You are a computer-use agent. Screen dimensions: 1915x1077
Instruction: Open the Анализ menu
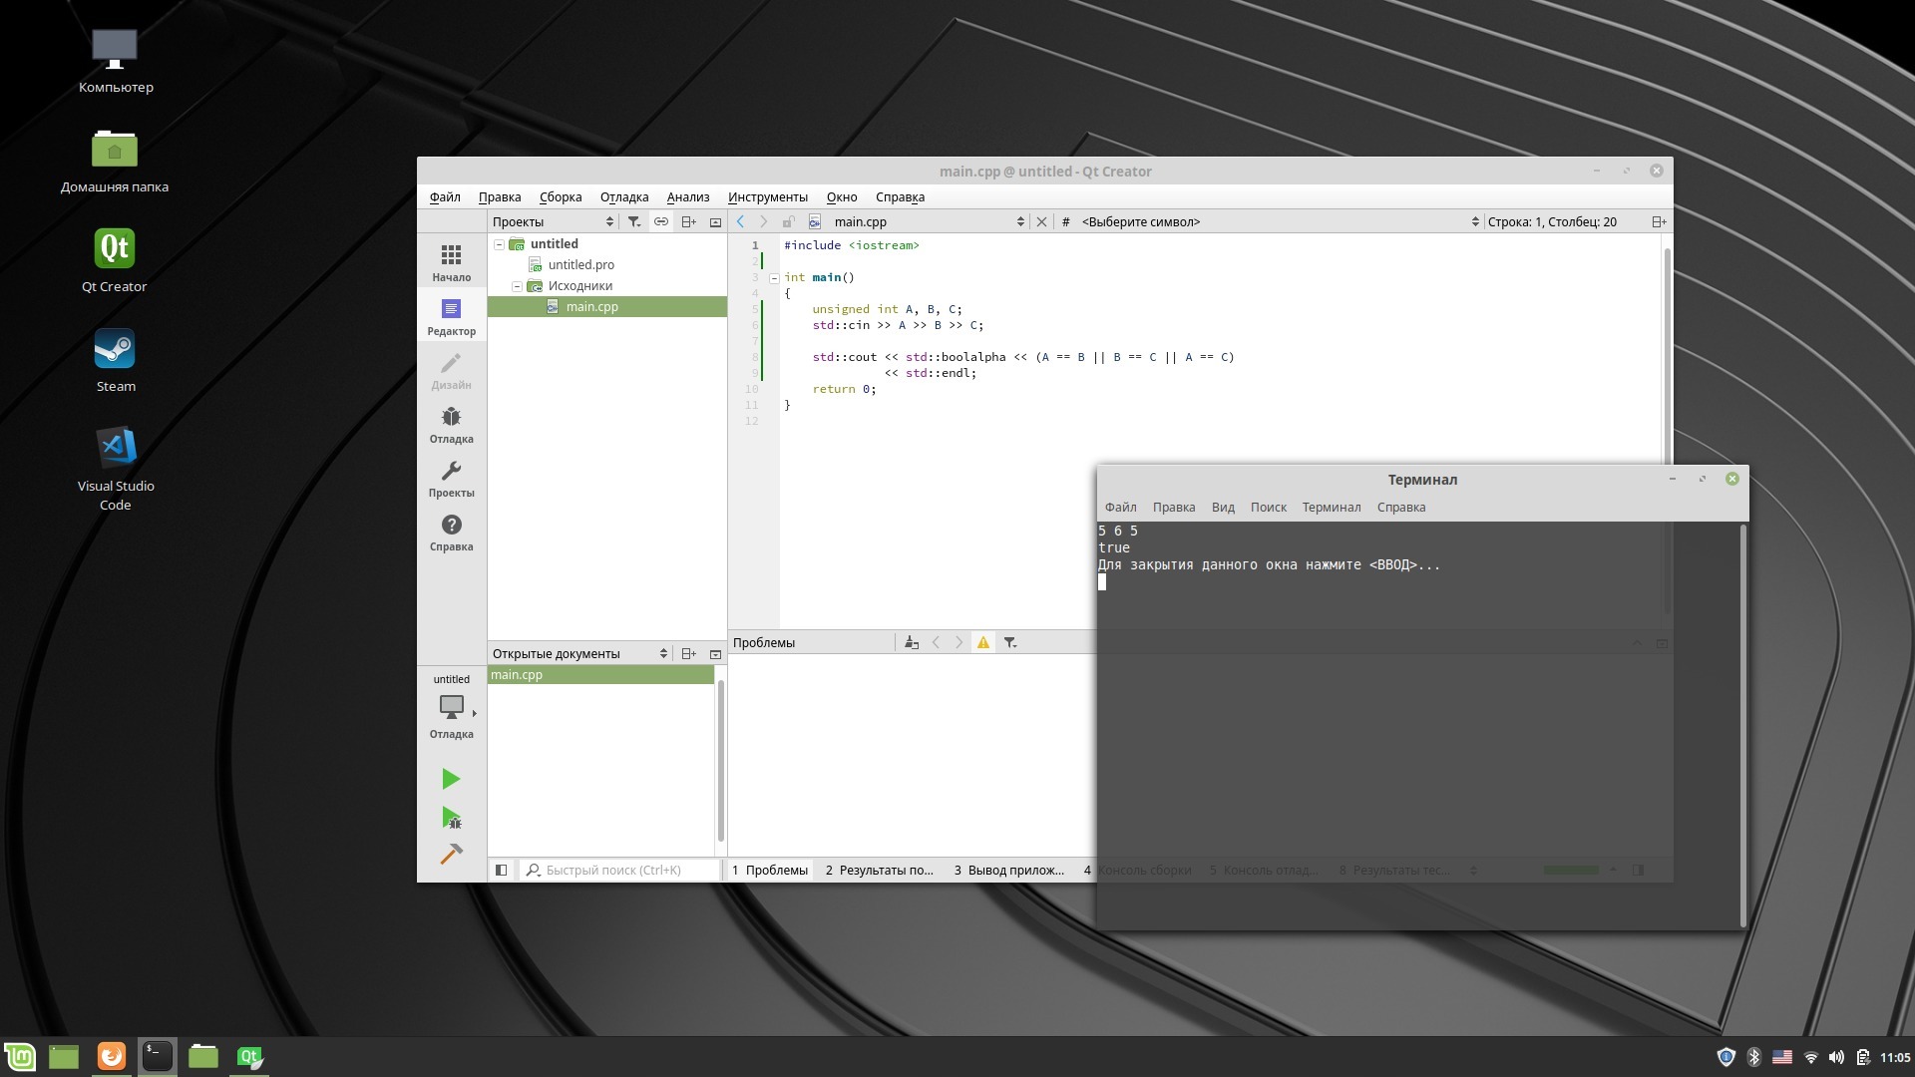point(688,196)
